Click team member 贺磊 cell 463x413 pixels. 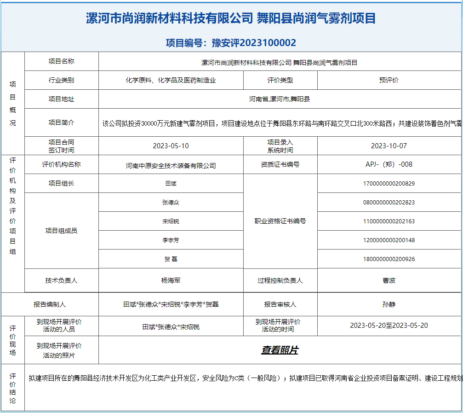(171, 259)
